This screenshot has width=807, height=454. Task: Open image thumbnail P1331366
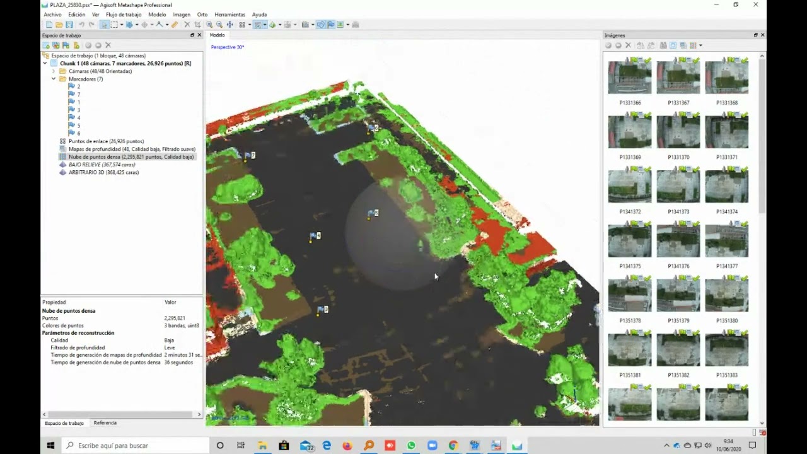(630, 78)
